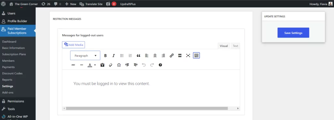This screenshot has height=120, width=334.
Task: Open the UpdraftPlus admin bar menu
Action: coord(128,4)
